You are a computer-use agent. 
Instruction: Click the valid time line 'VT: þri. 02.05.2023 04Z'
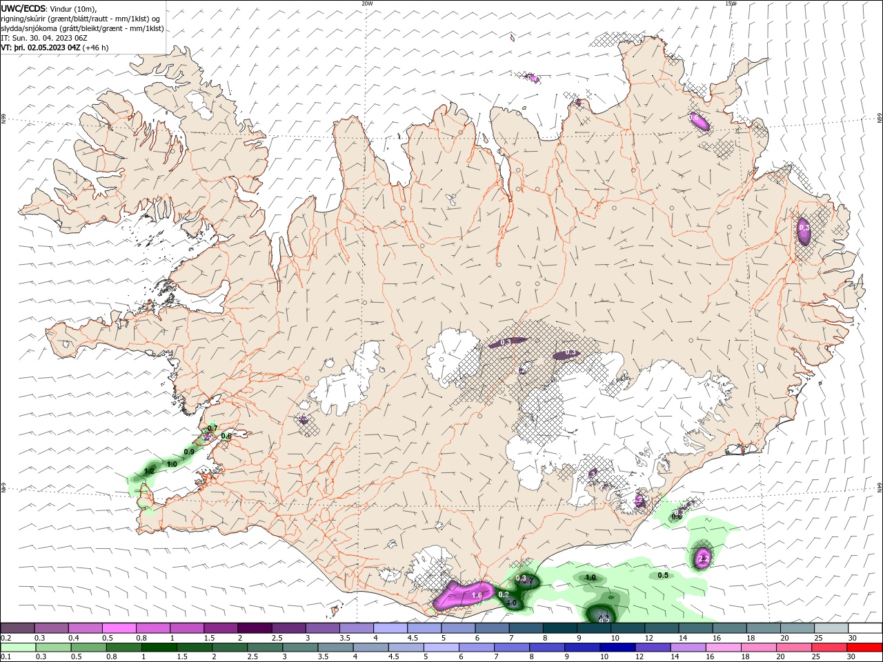[41, 48]
